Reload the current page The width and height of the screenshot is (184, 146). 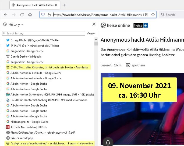point(22,15)
